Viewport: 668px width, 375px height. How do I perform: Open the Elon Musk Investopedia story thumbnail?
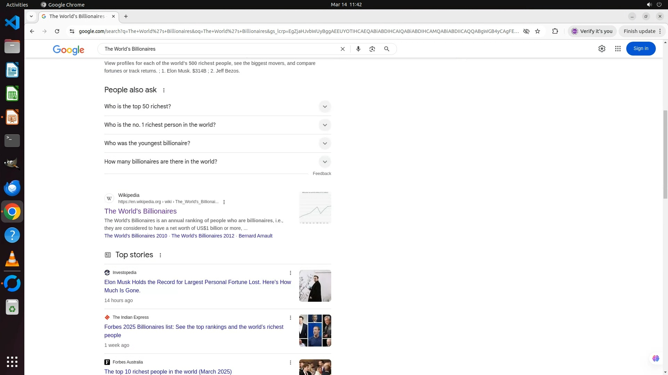coord(315,286)
